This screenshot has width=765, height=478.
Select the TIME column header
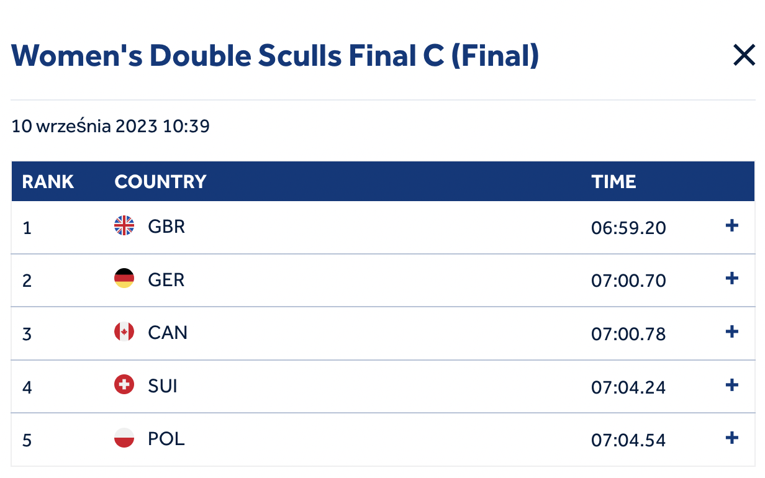(x=613, y=182)
